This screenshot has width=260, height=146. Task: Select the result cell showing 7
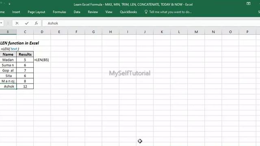25,70
